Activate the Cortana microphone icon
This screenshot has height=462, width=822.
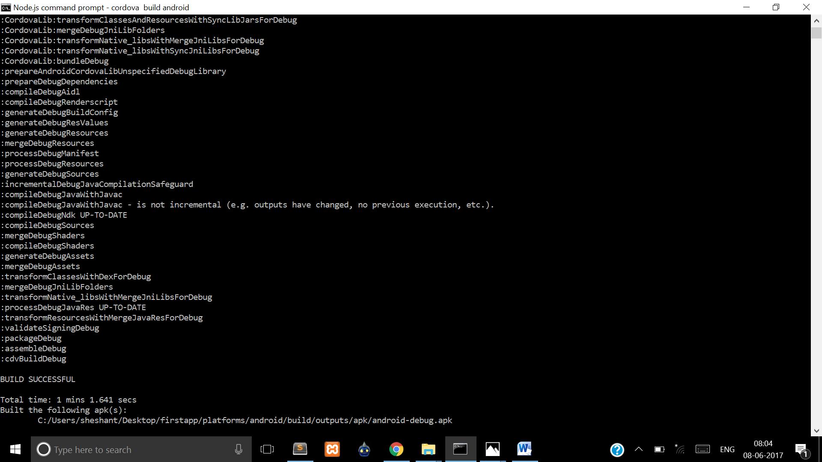pos(238,449)
